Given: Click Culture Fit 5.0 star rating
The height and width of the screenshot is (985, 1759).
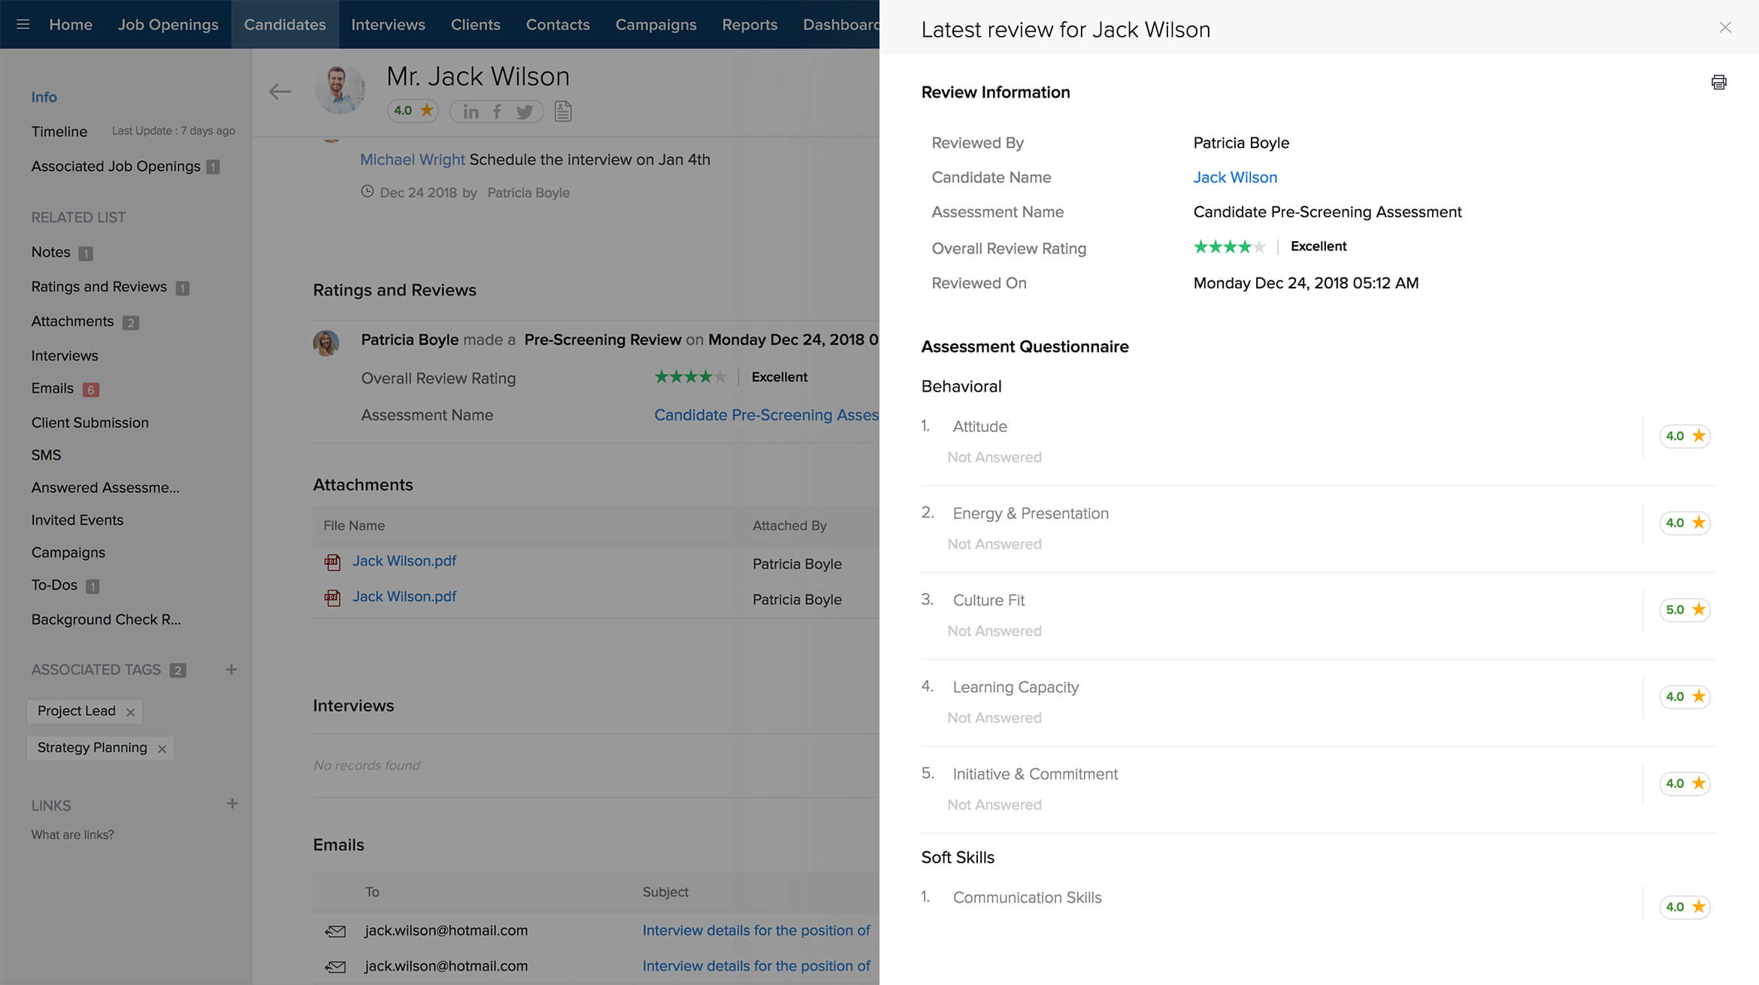Looking at the screenshot, I should coord(1685,609).
